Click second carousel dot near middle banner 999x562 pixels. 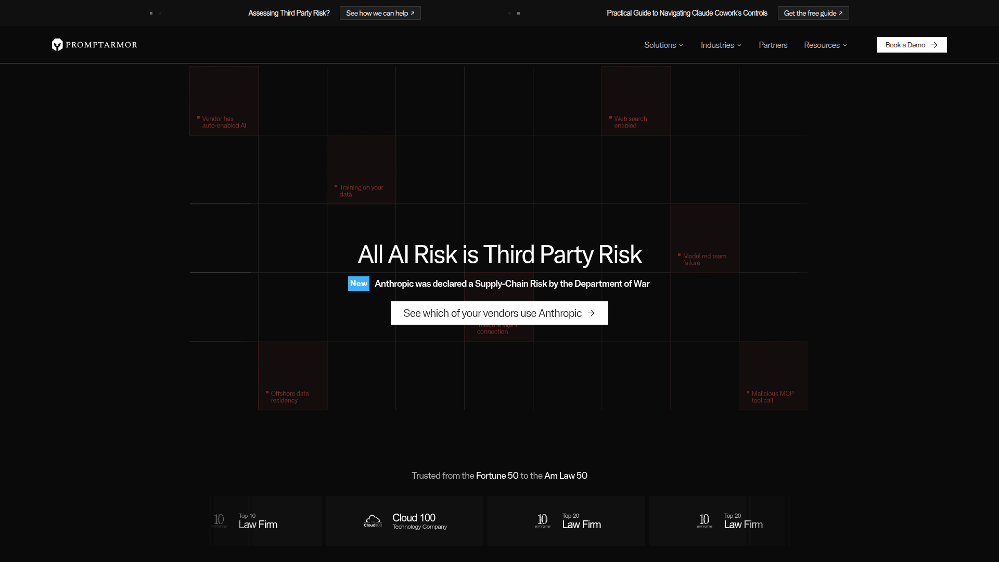pos(518,14)
